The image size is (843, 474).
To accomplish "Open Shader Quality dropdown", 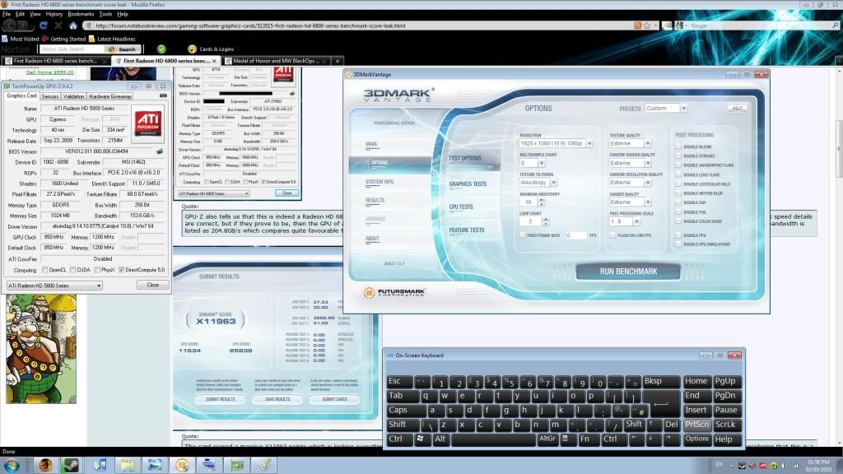I will [647, 202].
